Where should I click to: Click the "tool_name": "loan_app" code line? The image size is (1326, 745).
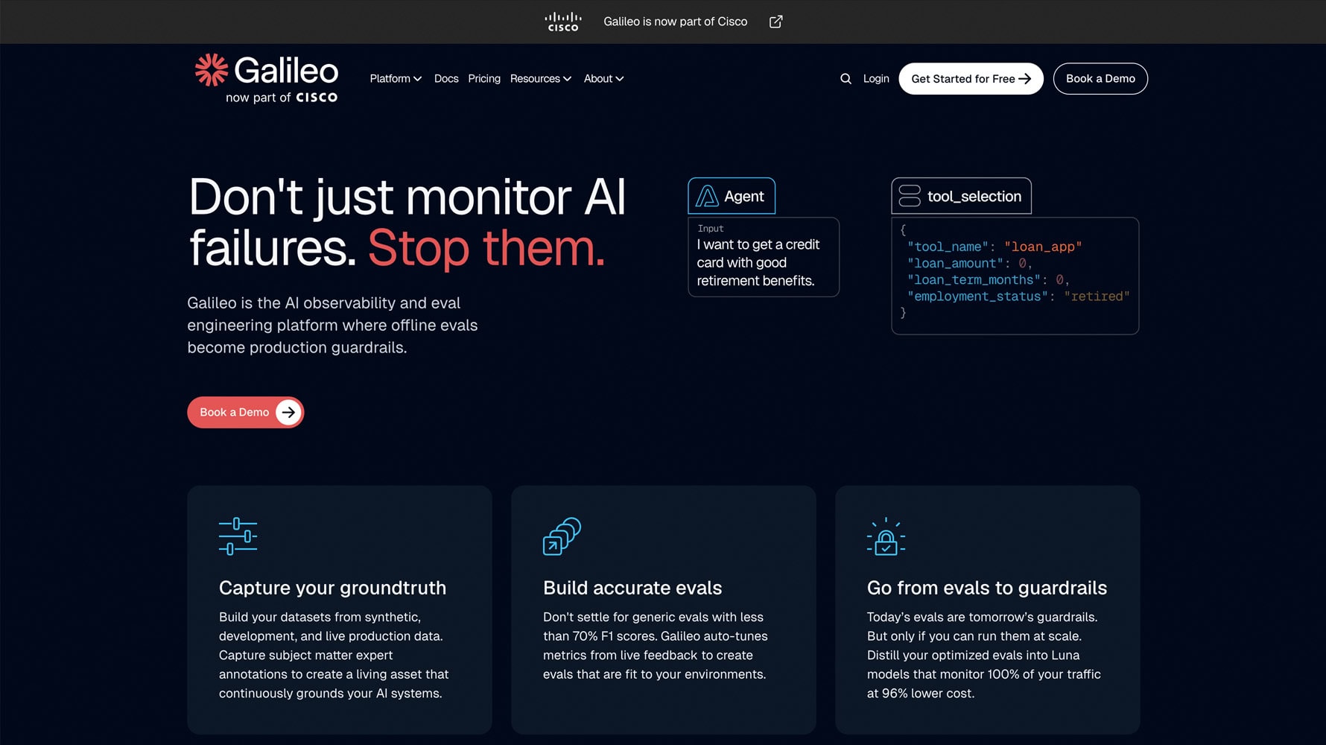coord(994,247)
